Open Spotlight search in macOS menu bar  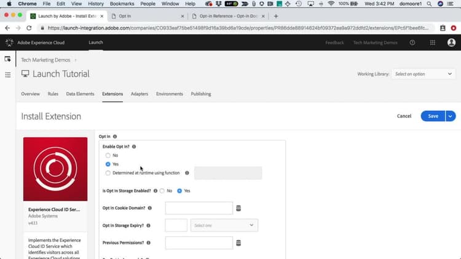click(x=429, y=4)
